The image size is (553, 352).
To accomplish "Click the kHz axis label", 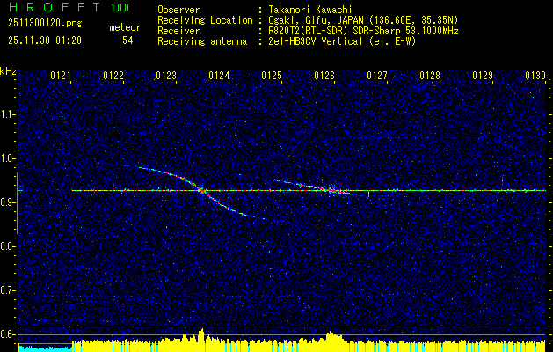I will [8, 71].
